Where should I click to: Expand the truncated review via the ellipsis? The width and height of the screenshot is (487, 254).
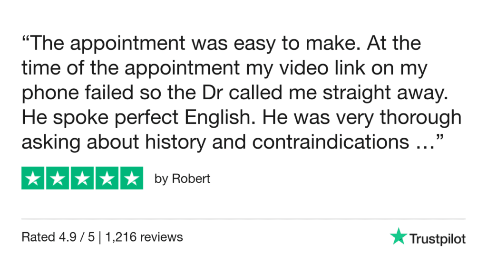(420, 142)
